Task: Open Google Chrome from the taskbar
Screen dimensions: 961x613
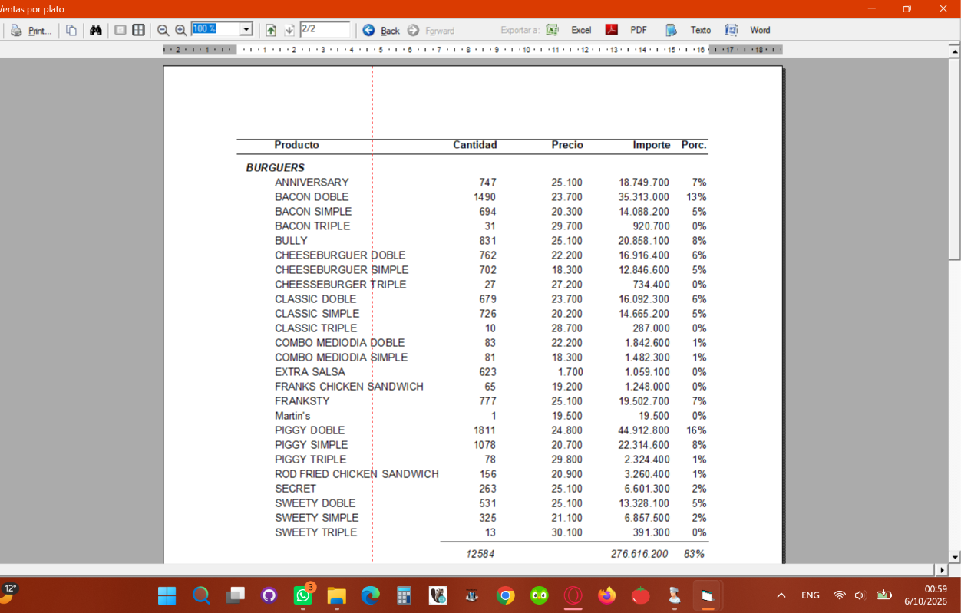Action: tap(505, 595)
